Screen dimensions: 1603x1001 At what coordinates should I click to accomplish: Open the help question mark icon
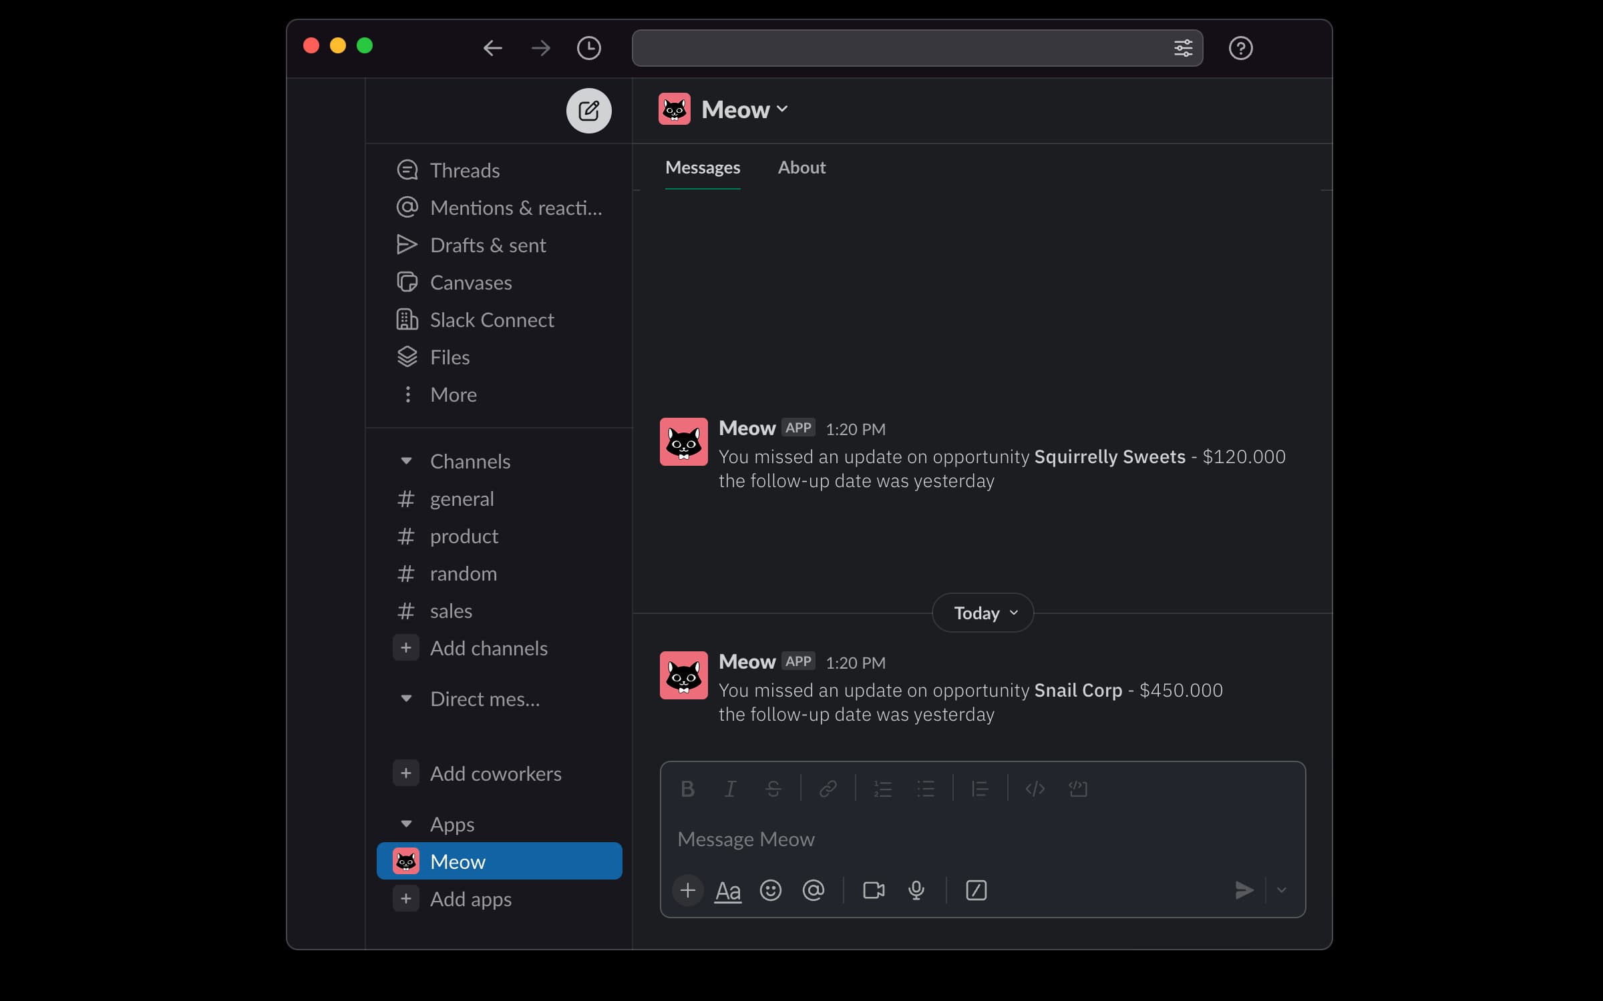coord(1240,48)
